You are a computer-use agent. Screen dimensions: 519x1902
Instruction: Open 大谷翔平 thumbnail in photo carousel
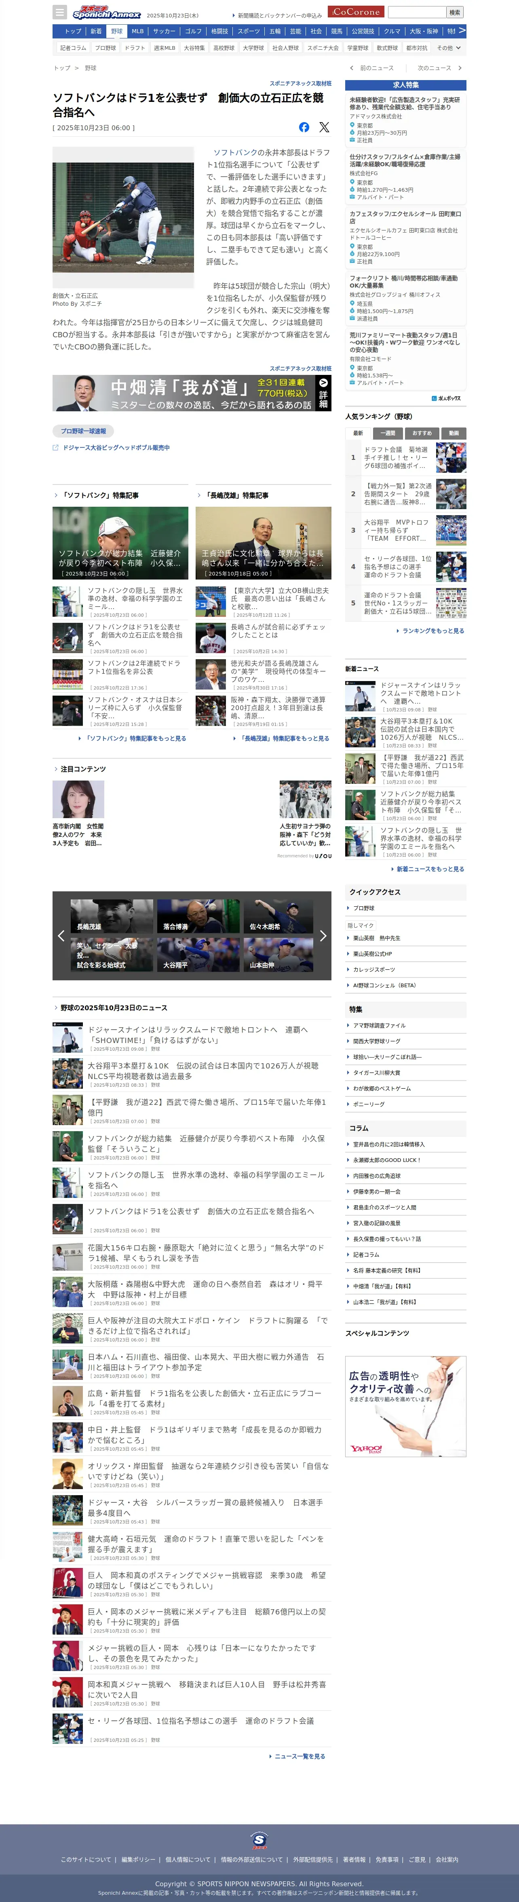coord(198,955)
